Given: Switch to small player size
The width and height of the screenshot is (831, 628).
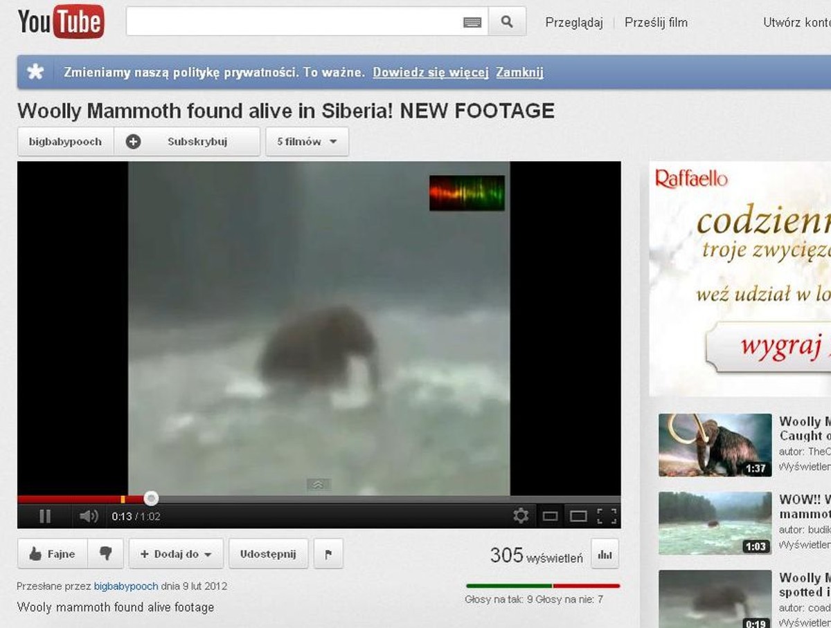Looking at the screenshot, I should coord(550,516).
